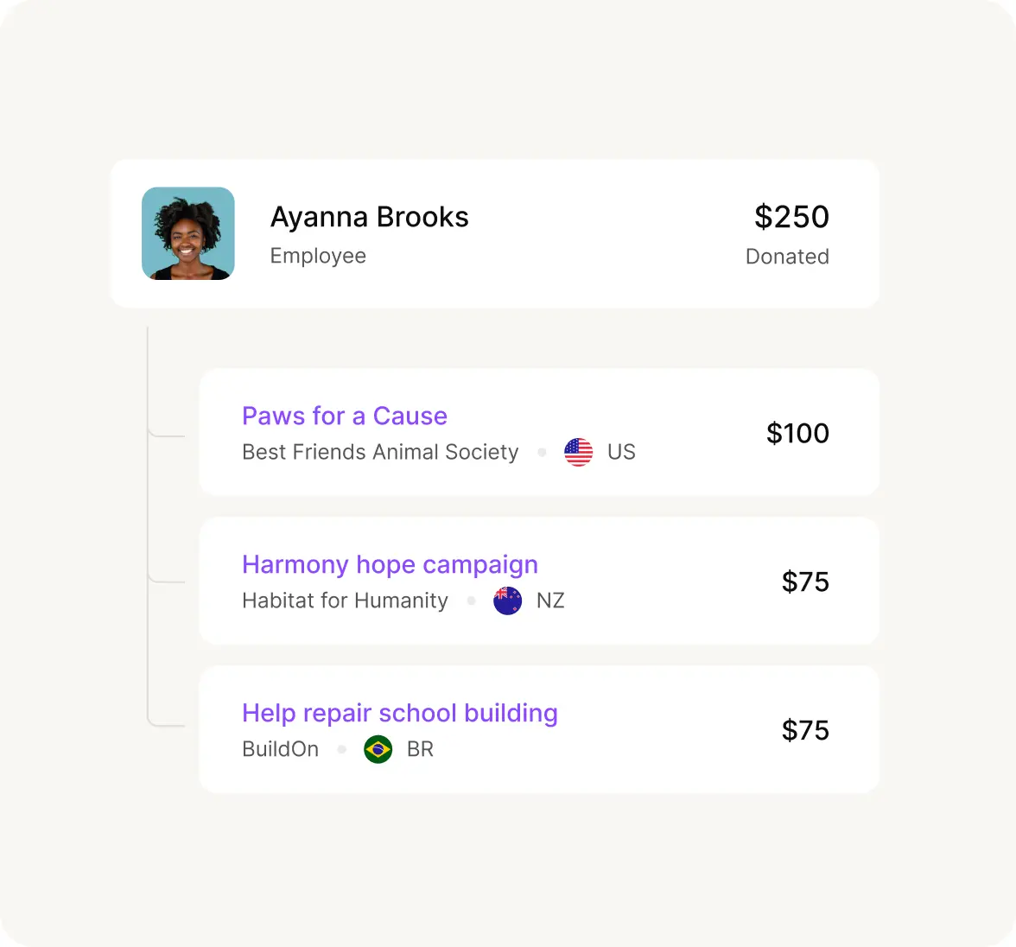Image resolution: width=1016 pixels, height=947 pixels.
Task: Click the Employee role label
Action: (318, 256)
